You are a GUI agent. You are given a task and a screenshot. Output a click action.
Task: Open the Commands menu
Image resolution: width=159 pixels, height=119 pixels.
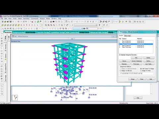pyautogui.click(x=34, y=19)
